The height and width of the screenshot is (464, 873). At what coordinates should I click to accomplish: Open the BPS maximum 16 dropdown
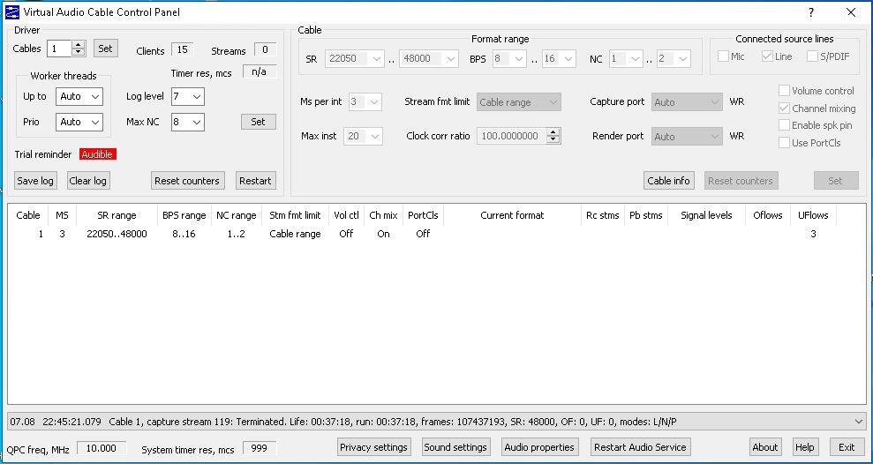tap(559, 58)
